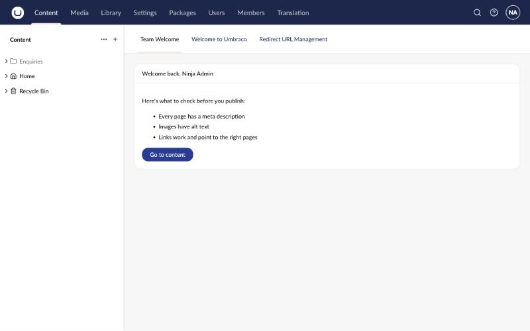Click 'Here's what to check before you publish' text
The image size is (530, 331).
[193, 101]
